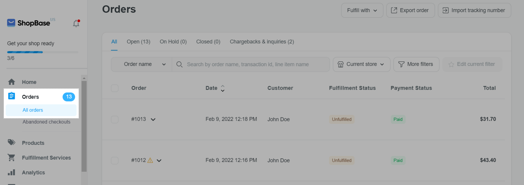Open the Fulfill with dropdown

click(x=362, y=10)
